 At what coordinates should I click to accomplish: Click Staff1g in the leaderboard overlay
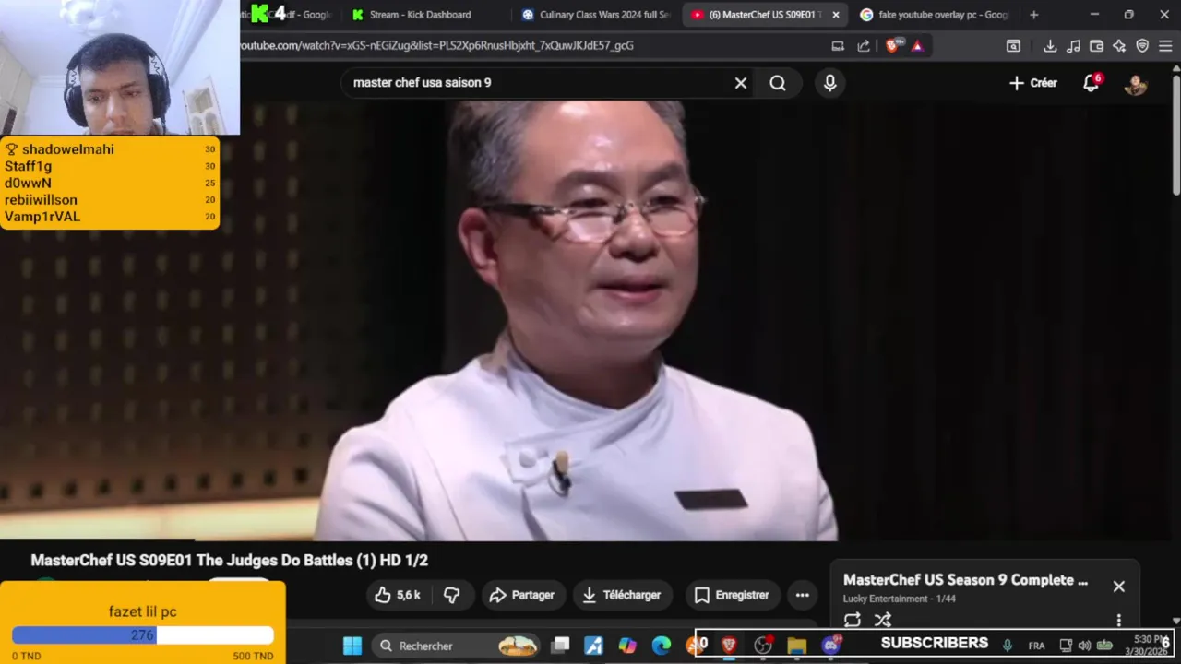pyautogui.click(x=28, y=166)
